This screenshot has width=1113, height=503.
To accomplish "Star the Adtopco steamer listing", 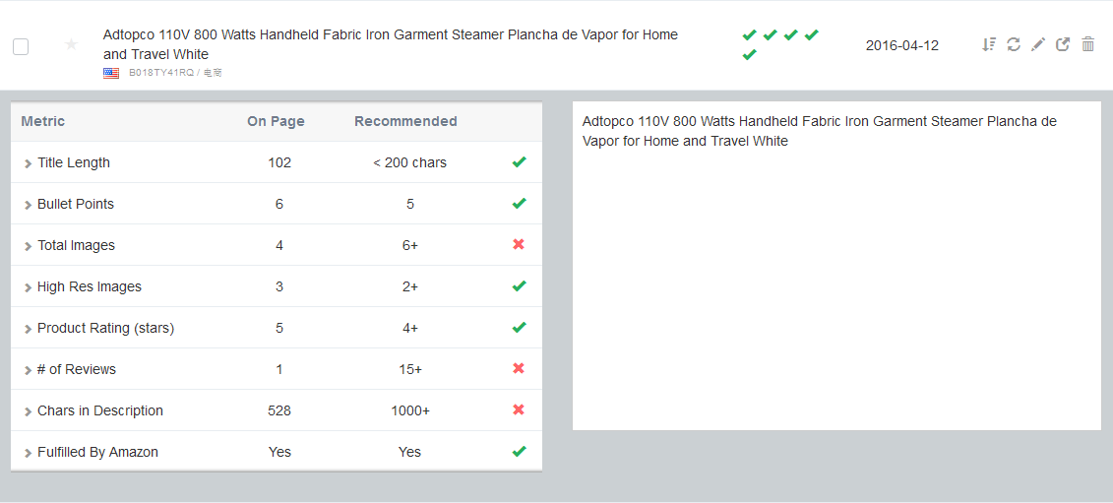I will tap(71, 44).
